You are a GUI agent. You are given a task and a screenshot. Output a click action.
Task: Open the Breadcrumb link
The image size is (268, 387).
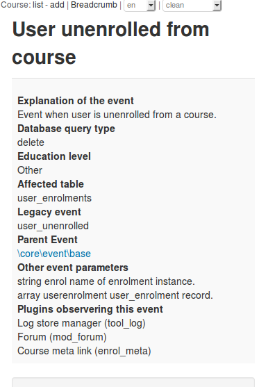[94, 5]
